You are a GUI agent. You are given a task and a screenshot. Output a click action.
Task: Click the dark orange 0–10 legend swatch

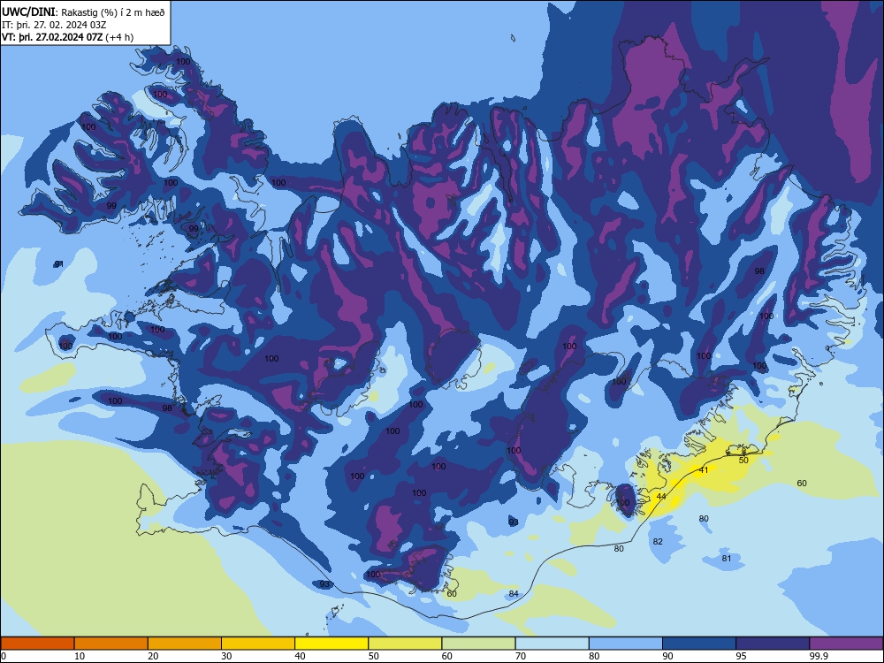tap(37, 644)
